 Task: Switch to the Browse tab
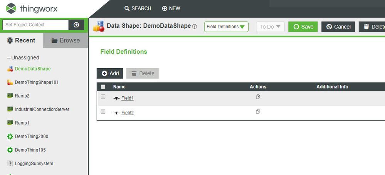pyautogui.click(x=66, y=40)
